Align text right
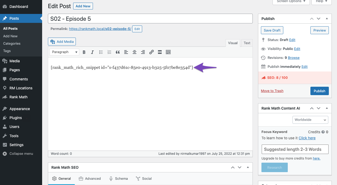The image size is (337, 185). (x=143, y=52)
